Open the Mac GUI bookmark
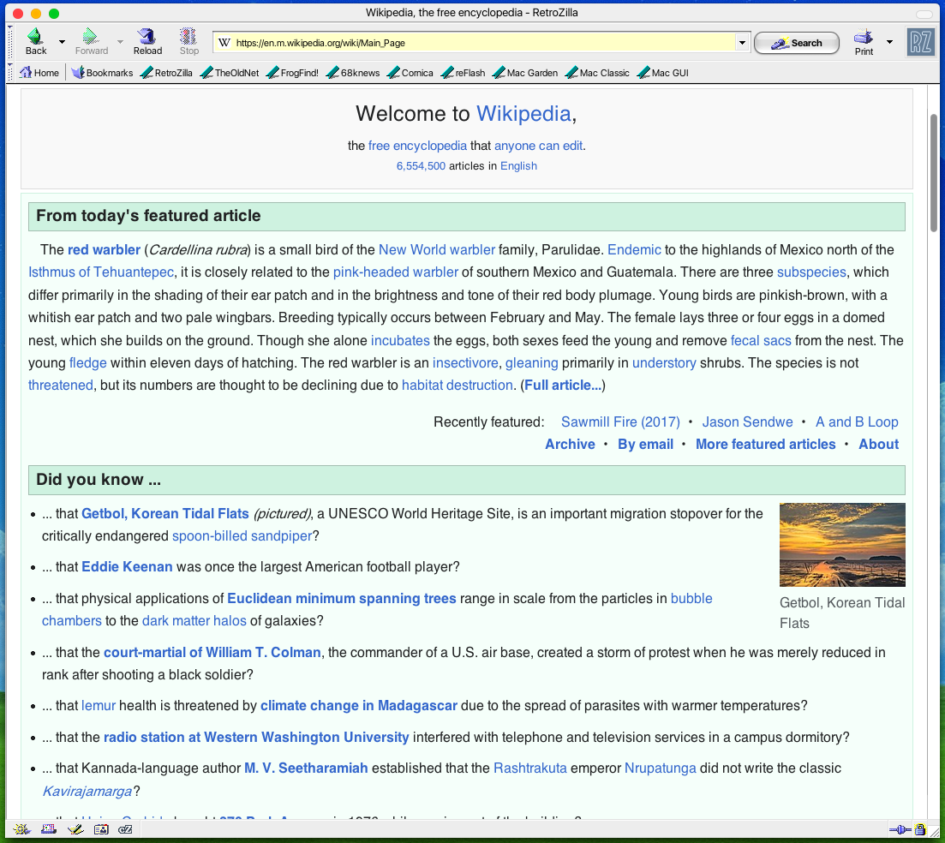The image size is (945, 843). [x=663, y=73]
